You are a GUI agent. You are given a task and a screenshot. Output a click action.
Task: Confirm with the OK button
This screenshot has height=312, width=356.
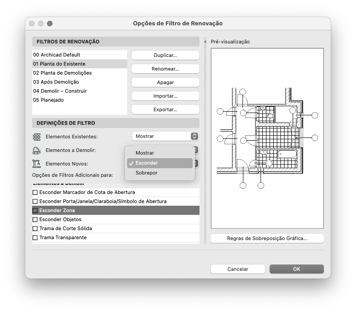[296, 269]
